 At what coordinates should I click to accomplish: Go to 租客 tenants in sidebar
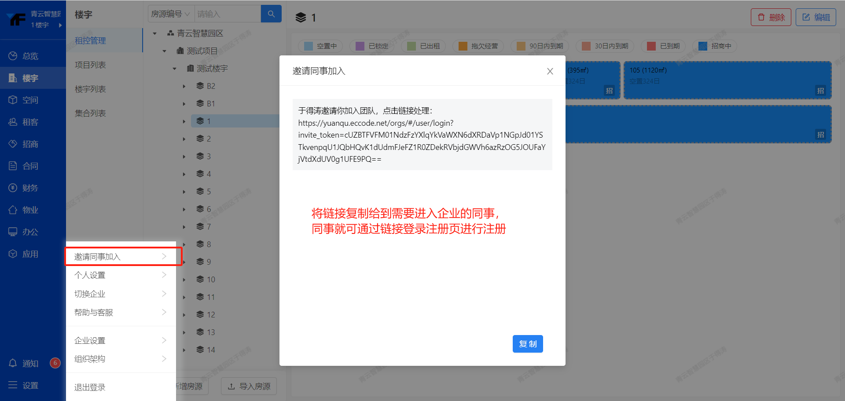23,122
